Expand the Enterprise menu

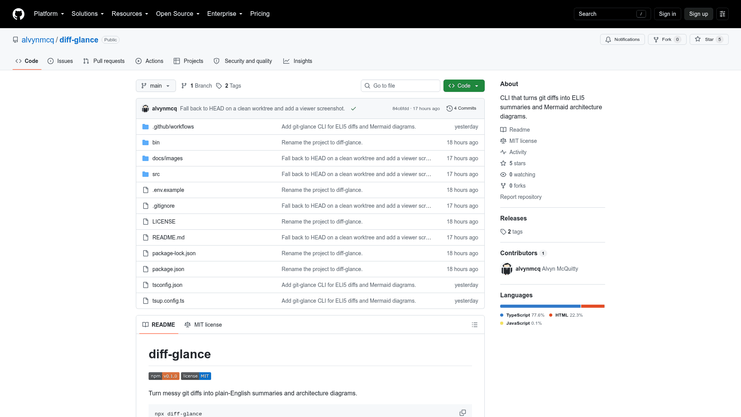(225, 14)
